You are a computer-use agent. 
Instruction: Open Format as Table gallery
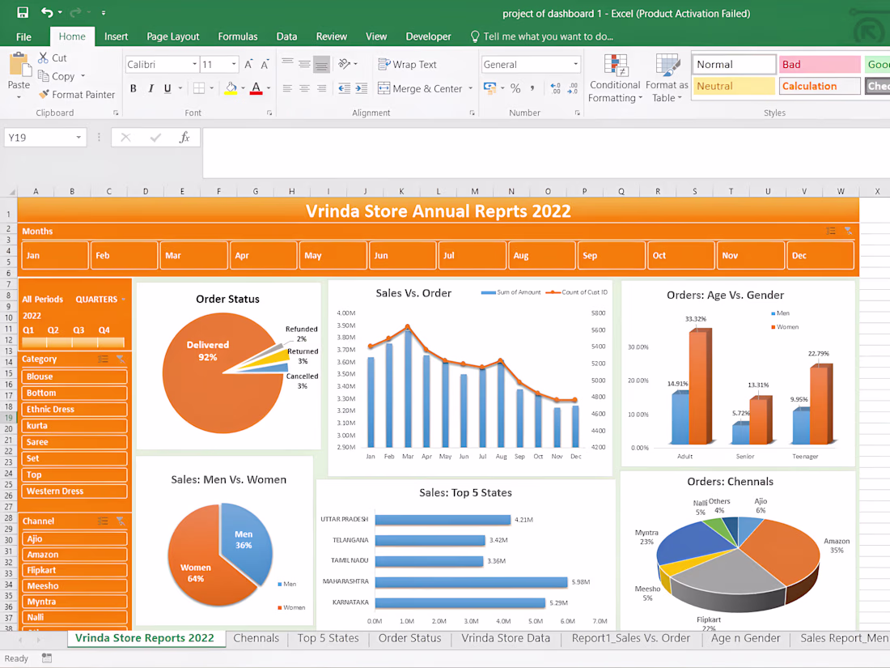[x=667, y=79]
